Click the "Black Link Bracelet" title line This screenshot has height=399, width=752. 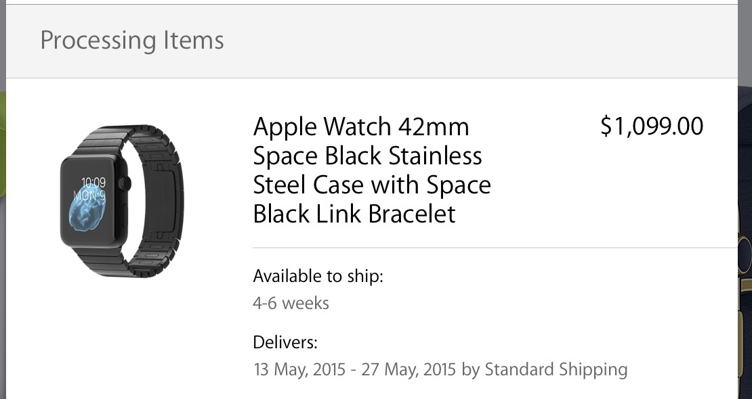354,214
